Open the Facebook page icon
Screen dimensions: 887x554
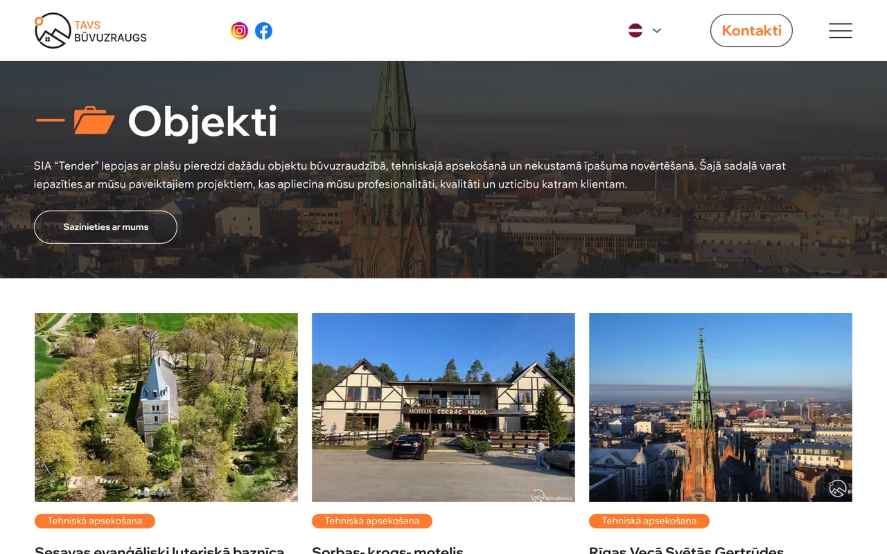tap(263, 30)
